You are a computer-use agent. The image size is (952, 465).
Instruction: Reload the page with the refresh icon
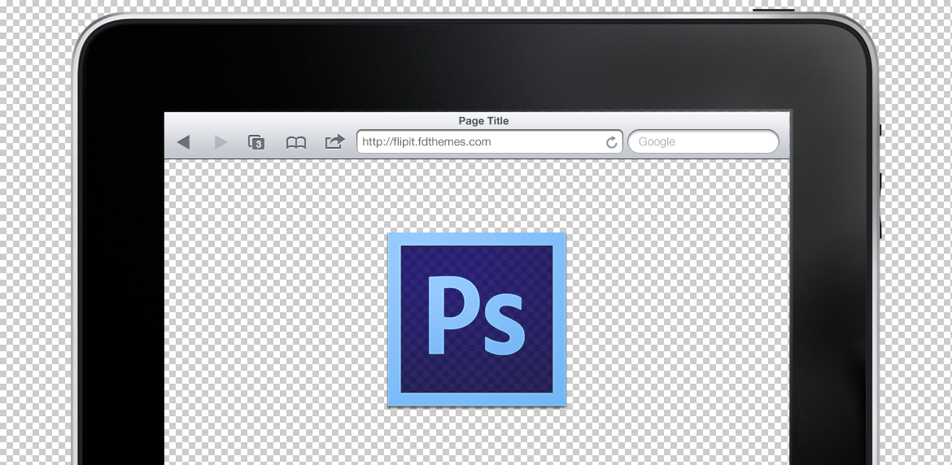[611, 142]
